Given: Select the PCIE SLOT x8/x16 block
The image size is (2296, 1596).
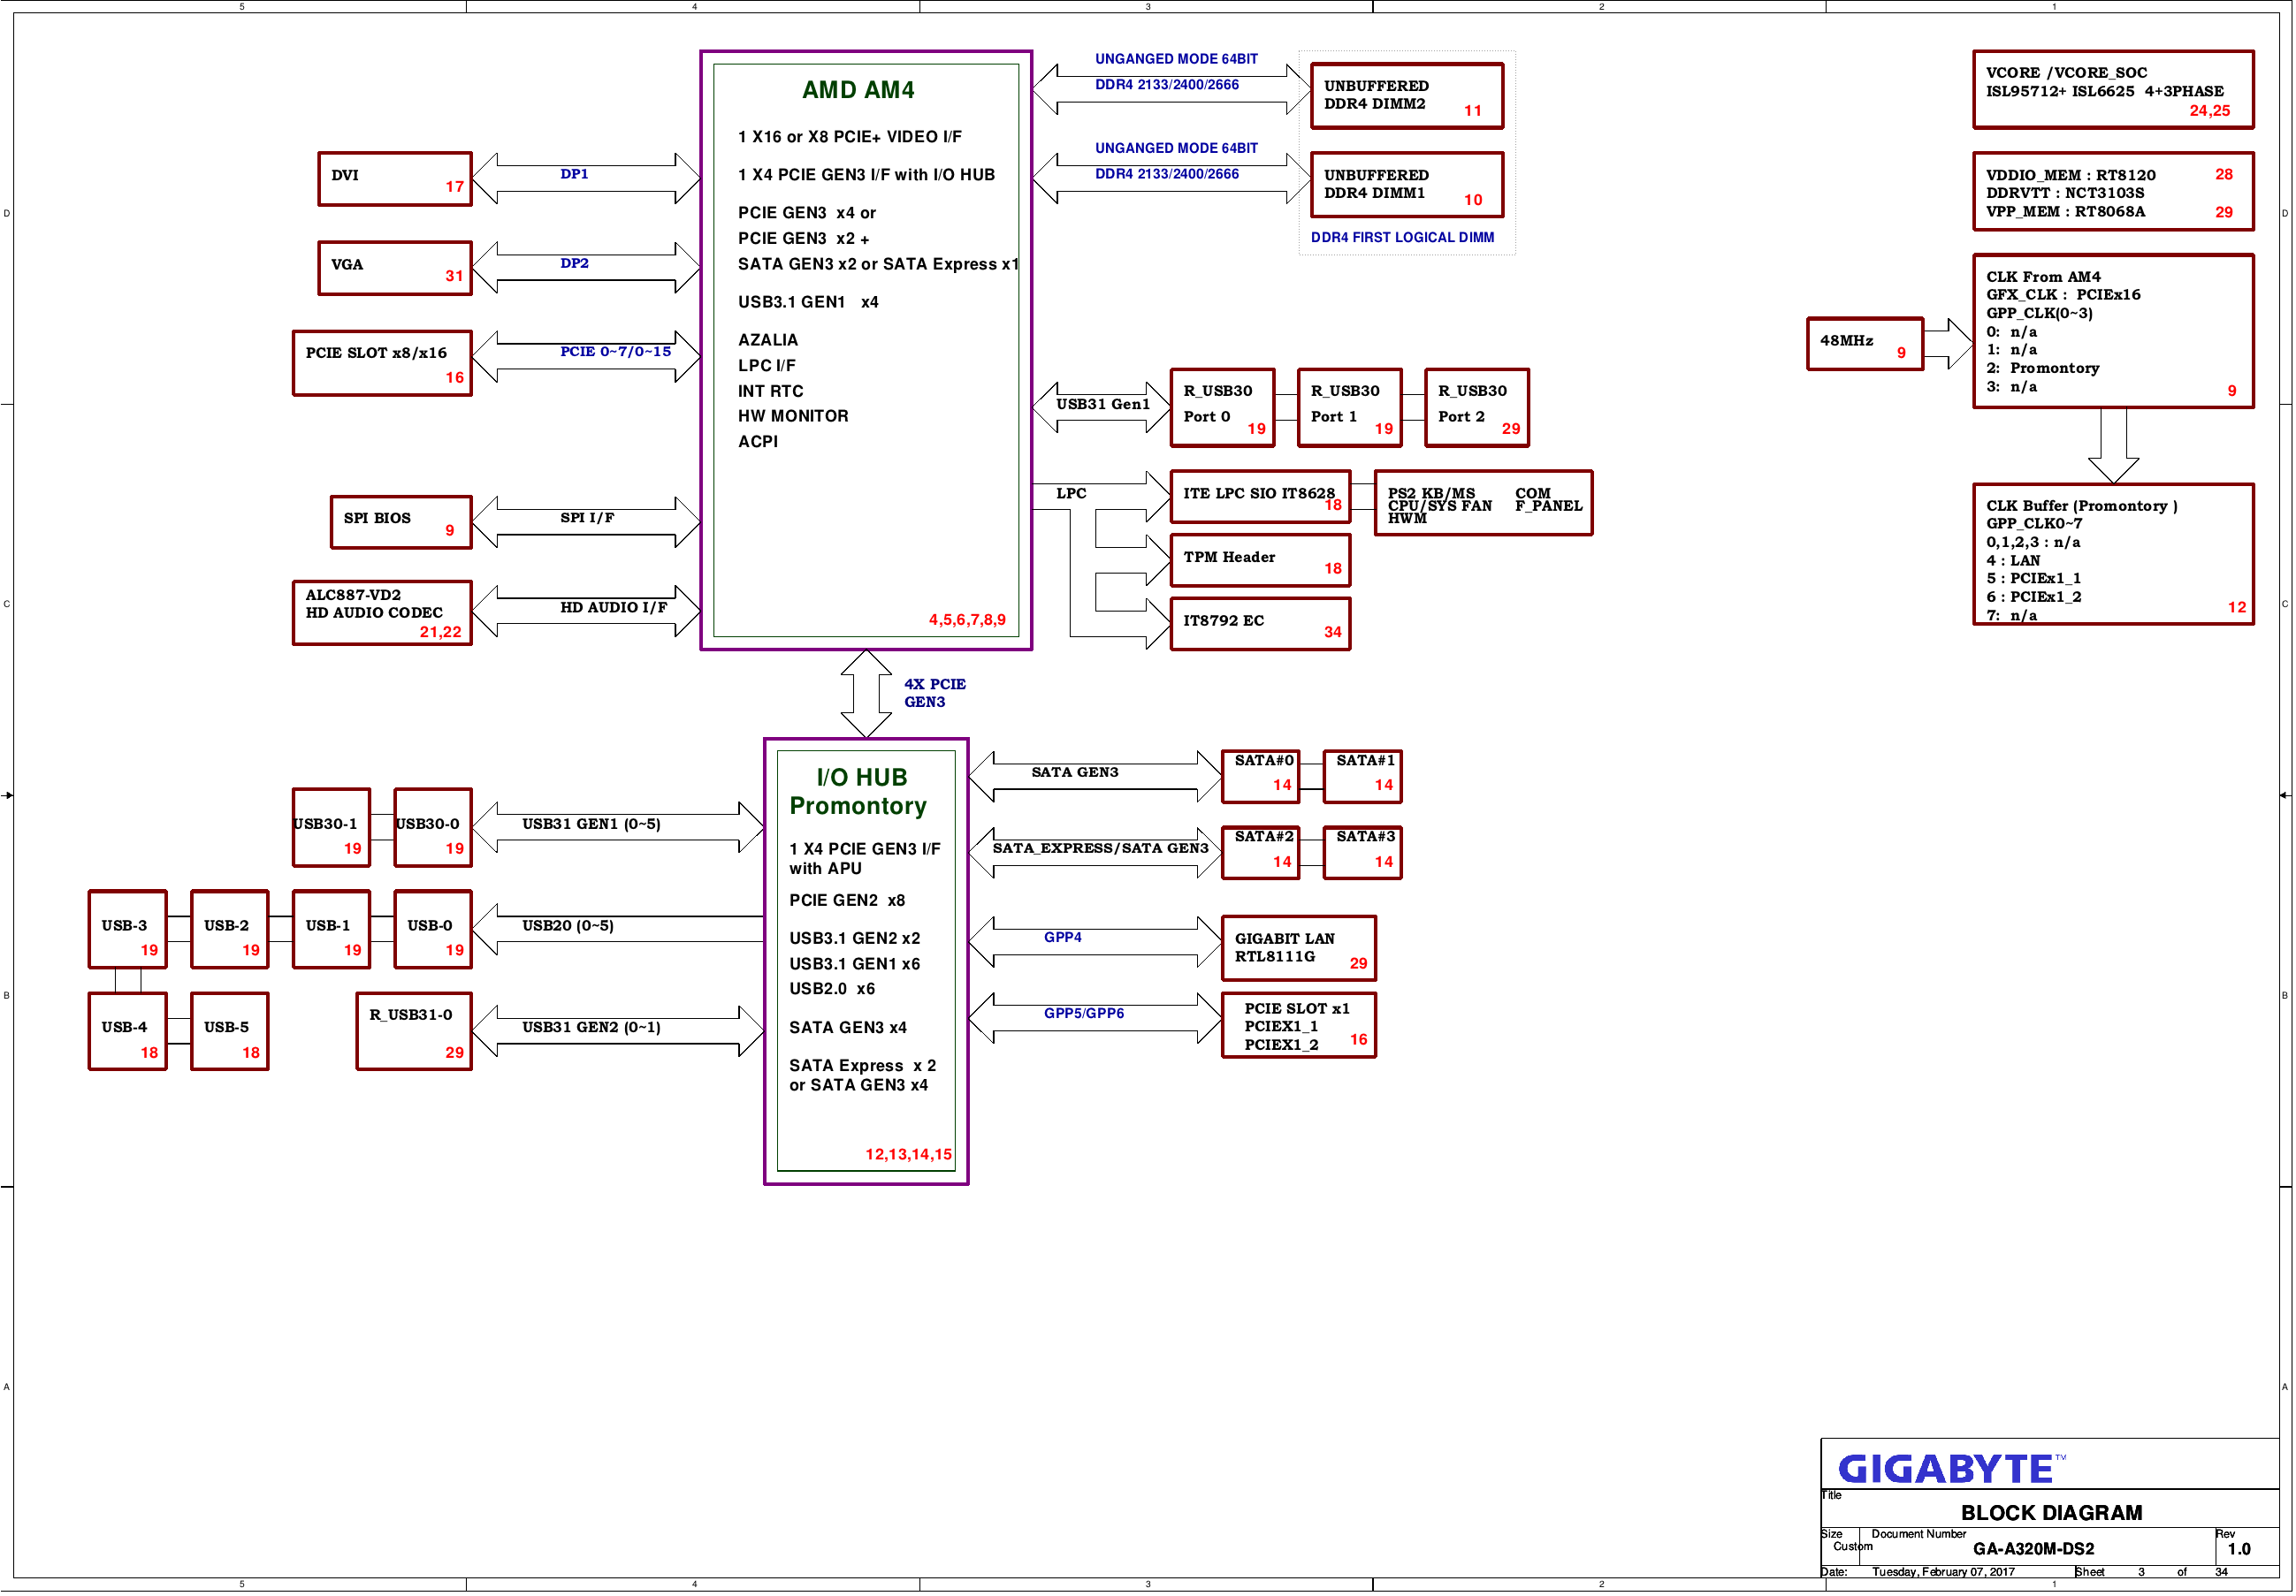Looking at the screenshot, I should click(382, 363).
